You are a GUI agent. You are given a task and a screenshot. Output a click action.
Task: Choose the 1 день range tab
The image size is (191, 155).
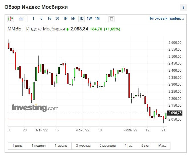pos(17,146)
